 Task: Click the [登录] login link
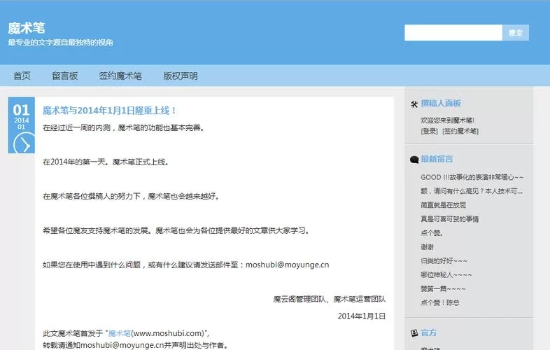(430, 132)
